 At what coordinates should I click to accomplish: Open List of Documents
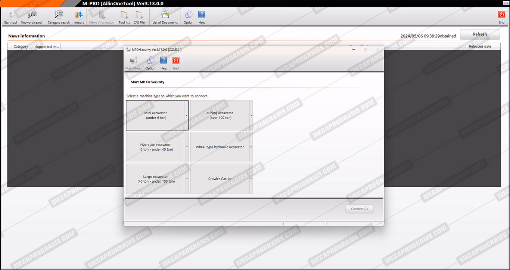coord(165,17)
